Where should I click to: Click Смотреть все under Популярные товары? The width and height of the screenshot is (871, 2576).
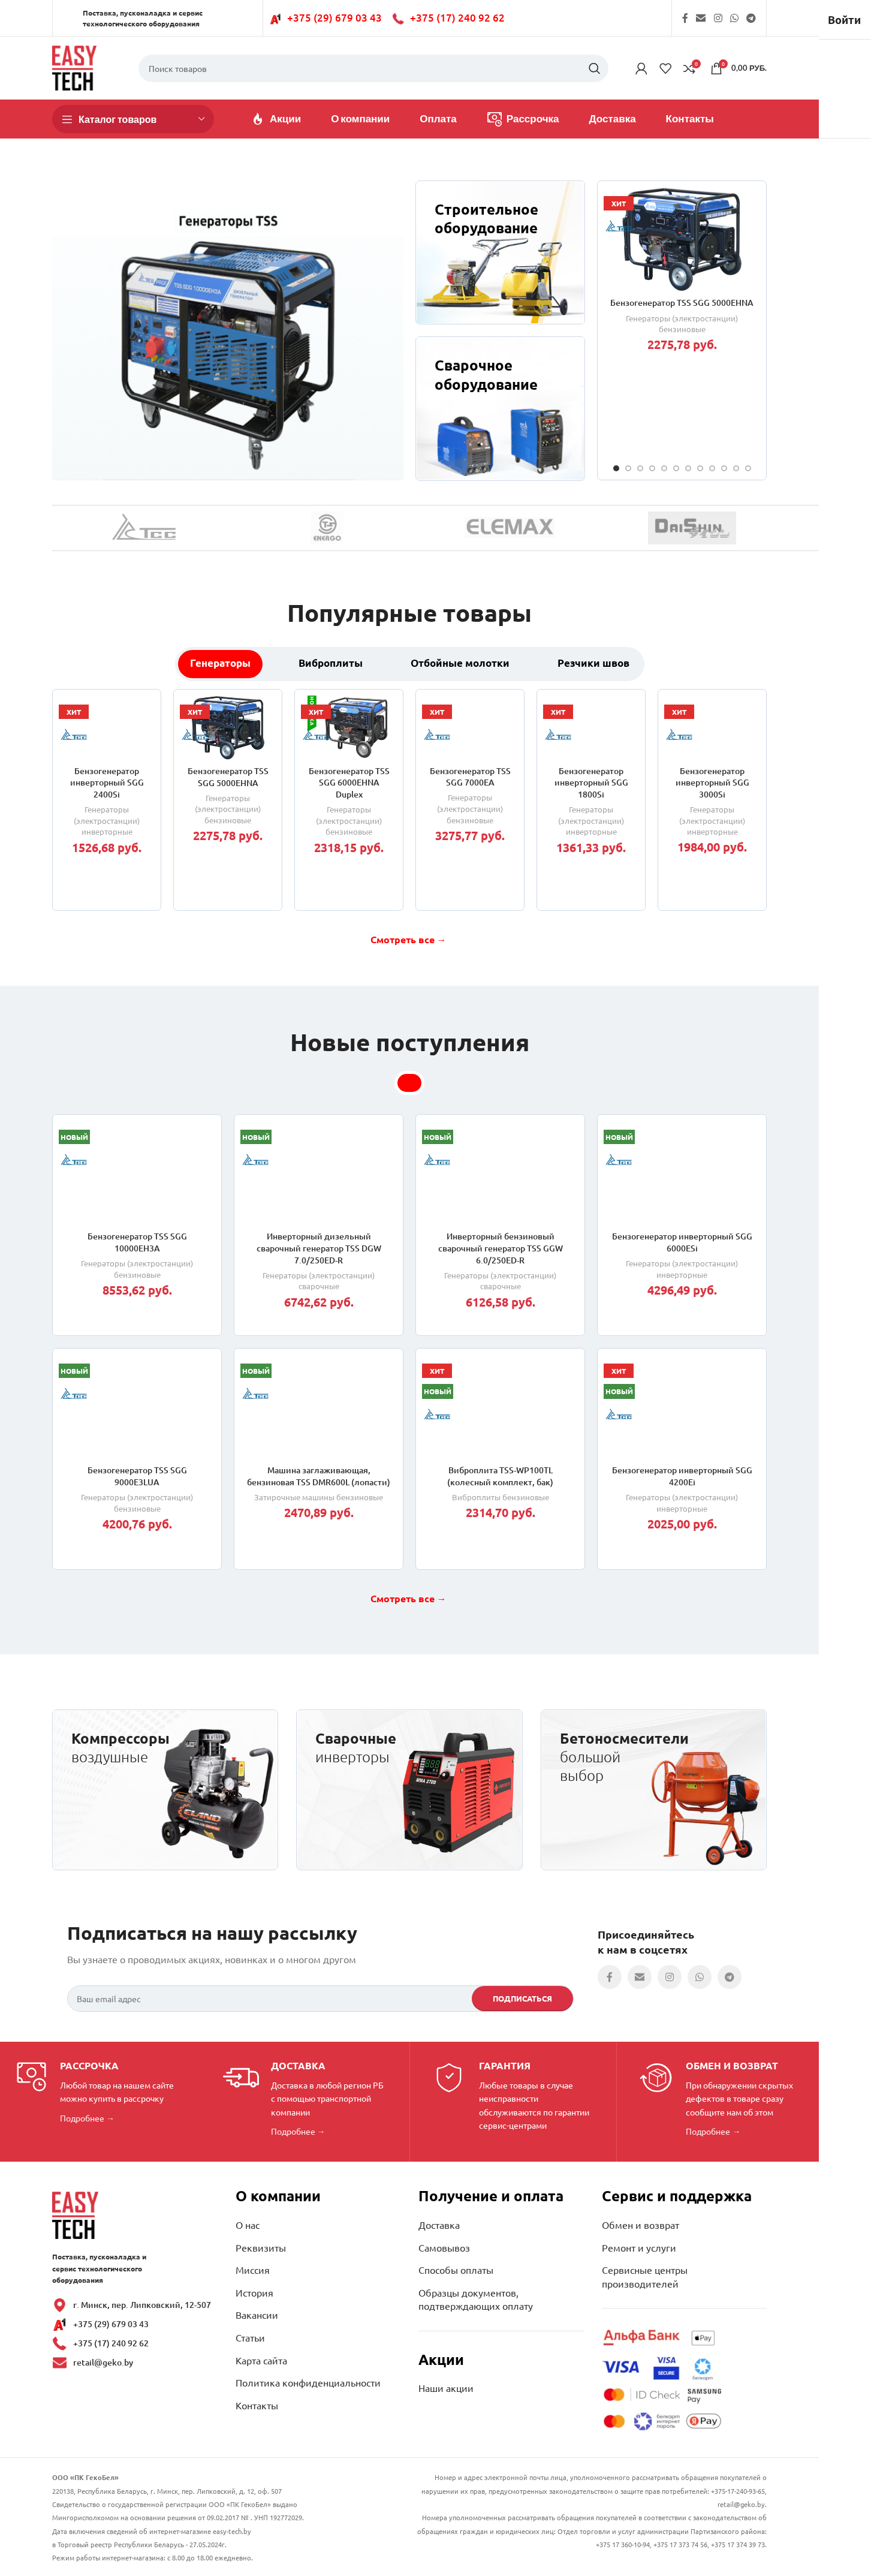(x=408, y=940)
